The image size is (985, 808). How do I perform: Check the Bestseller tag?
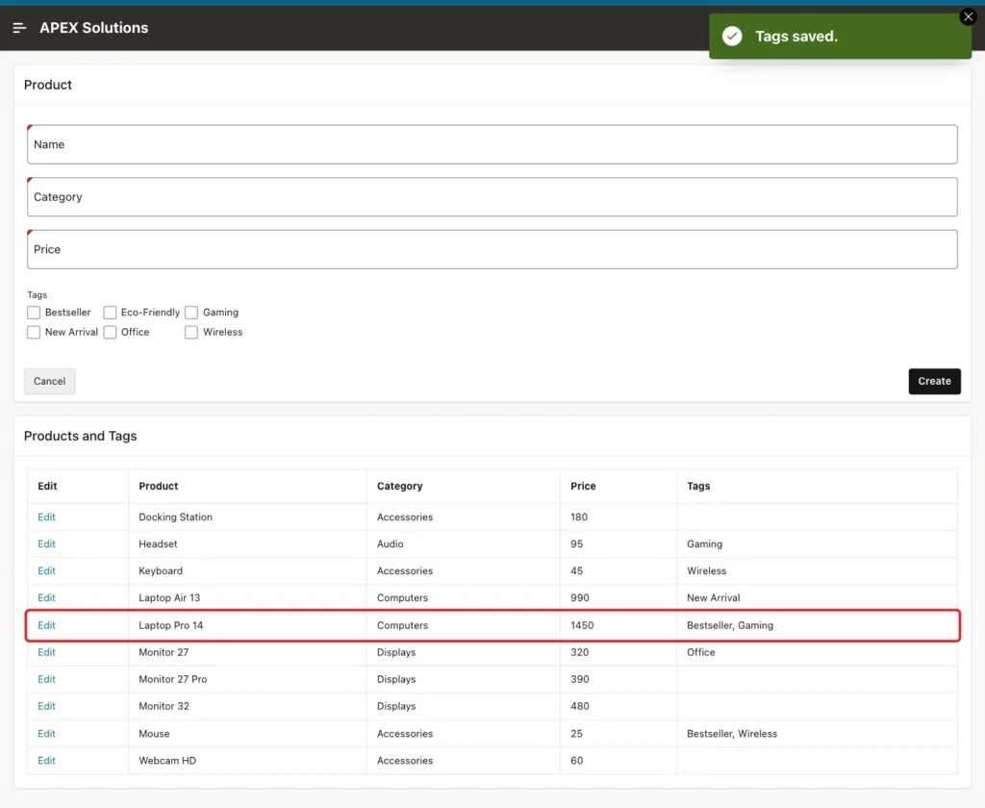tap(34, 313)
